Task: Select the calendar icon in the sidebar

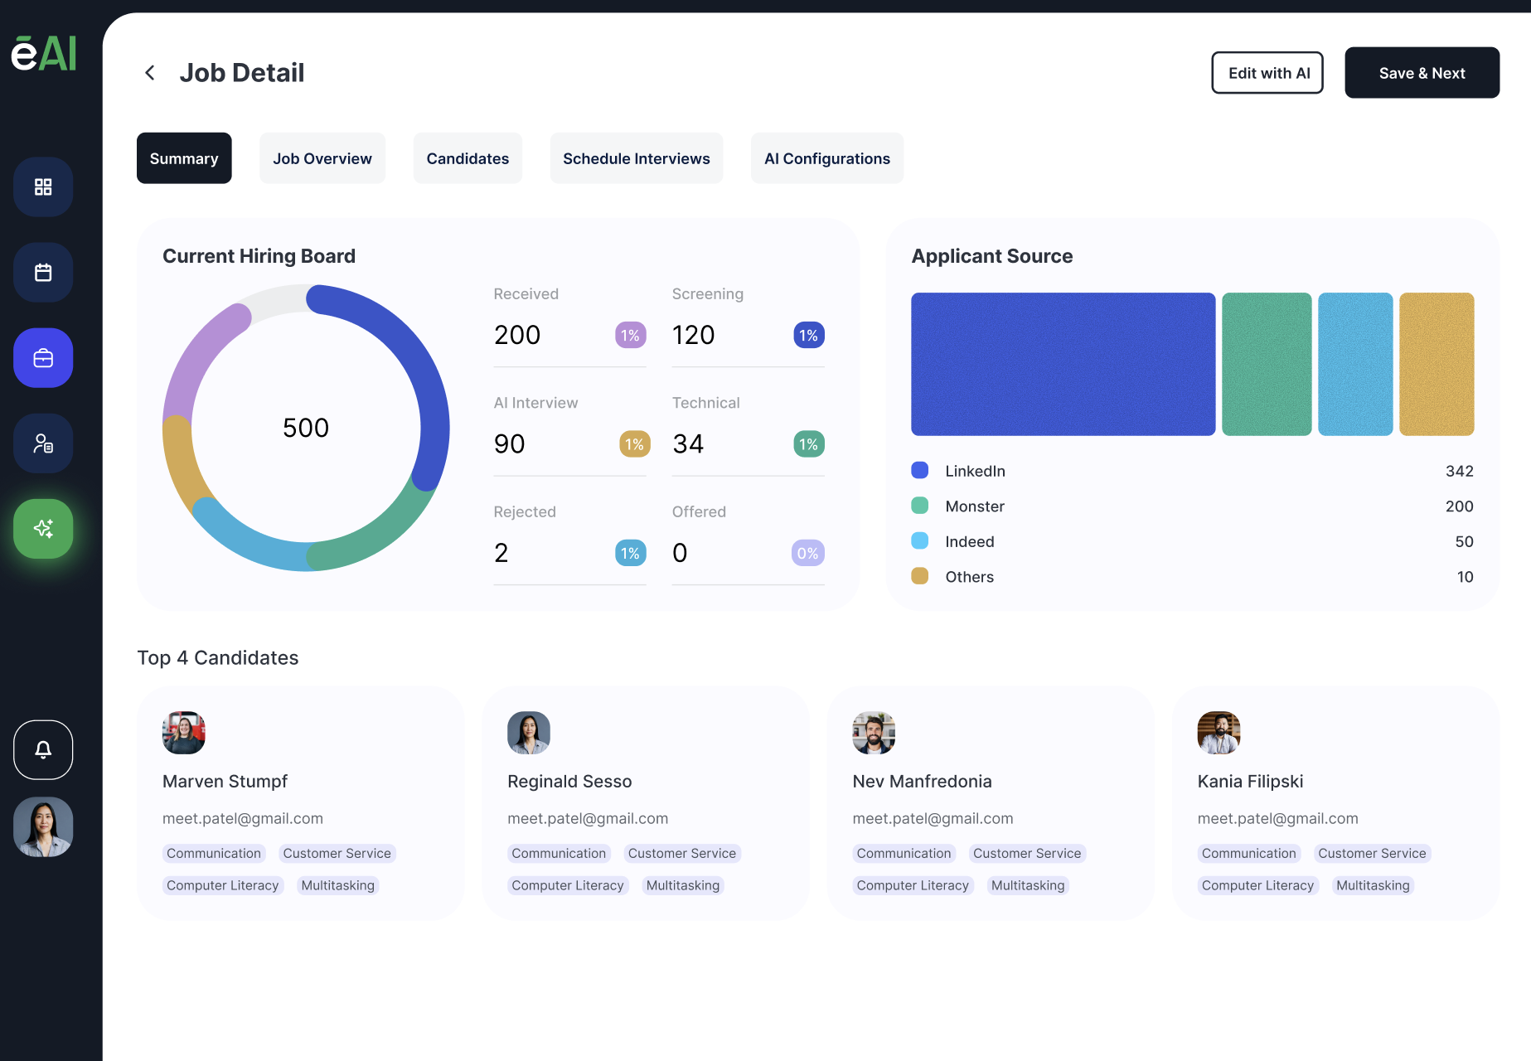Action: [42, 272]
